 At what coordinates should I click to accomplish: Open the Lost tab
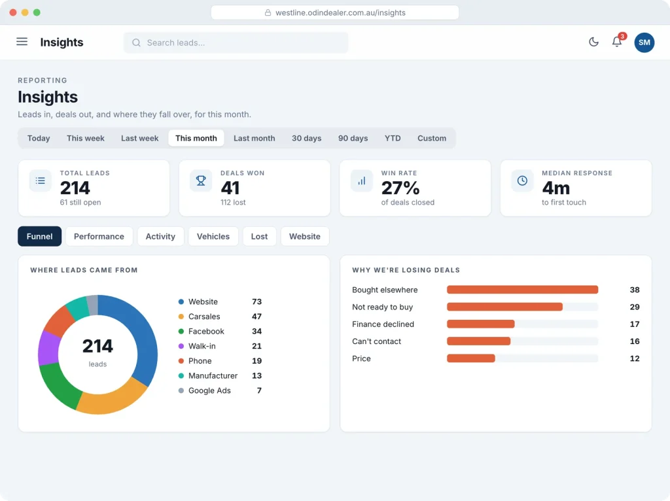coord(259,236)
